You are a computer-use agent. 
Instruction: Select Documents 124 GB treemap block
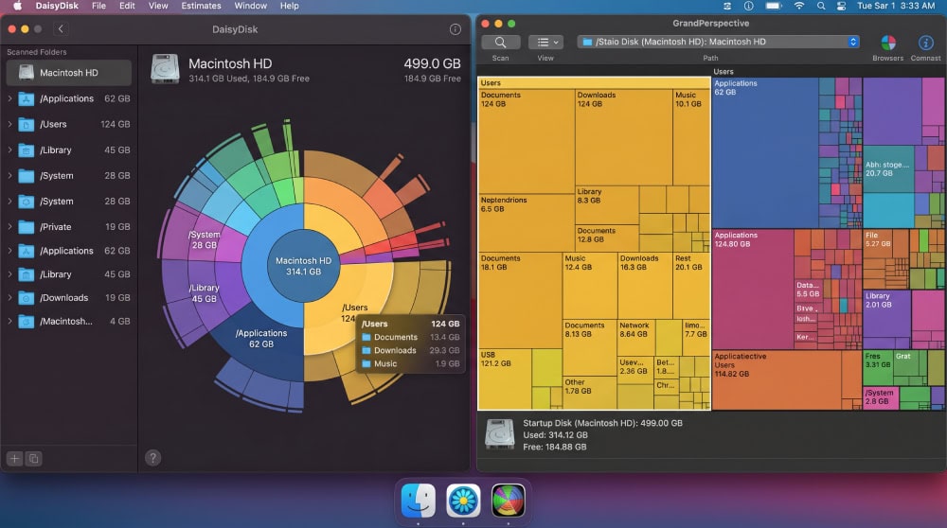click(x=526, y=142)
